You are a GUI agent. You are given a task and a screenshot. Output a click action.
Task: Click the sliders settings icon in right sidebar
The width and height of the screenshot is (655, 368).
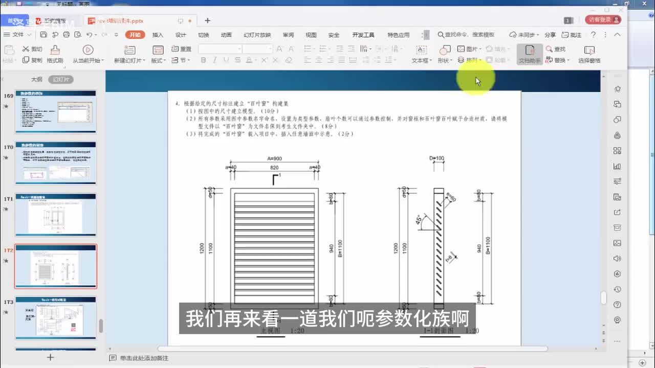(x=617, y=181)
